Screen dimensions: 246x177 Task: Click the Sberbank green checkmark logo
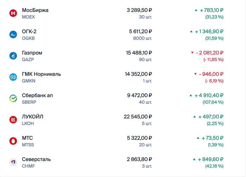click(x=13, y=98)
